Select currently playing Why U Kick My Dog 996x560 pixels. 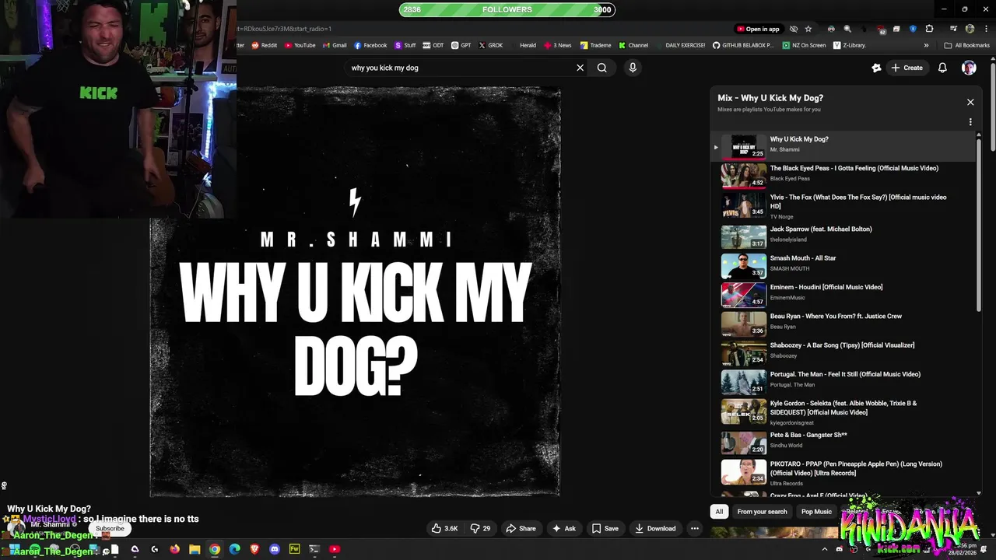(x=844, y=145)
